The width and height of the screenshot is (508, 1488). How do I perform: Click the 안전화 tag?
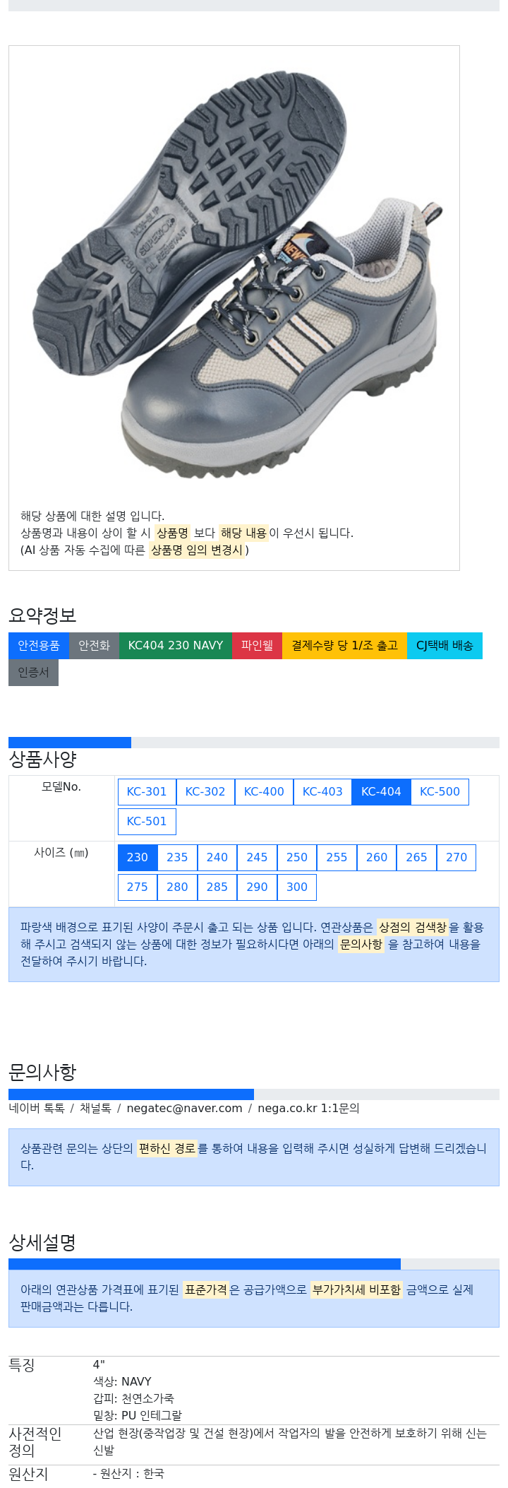pos(94,646)
